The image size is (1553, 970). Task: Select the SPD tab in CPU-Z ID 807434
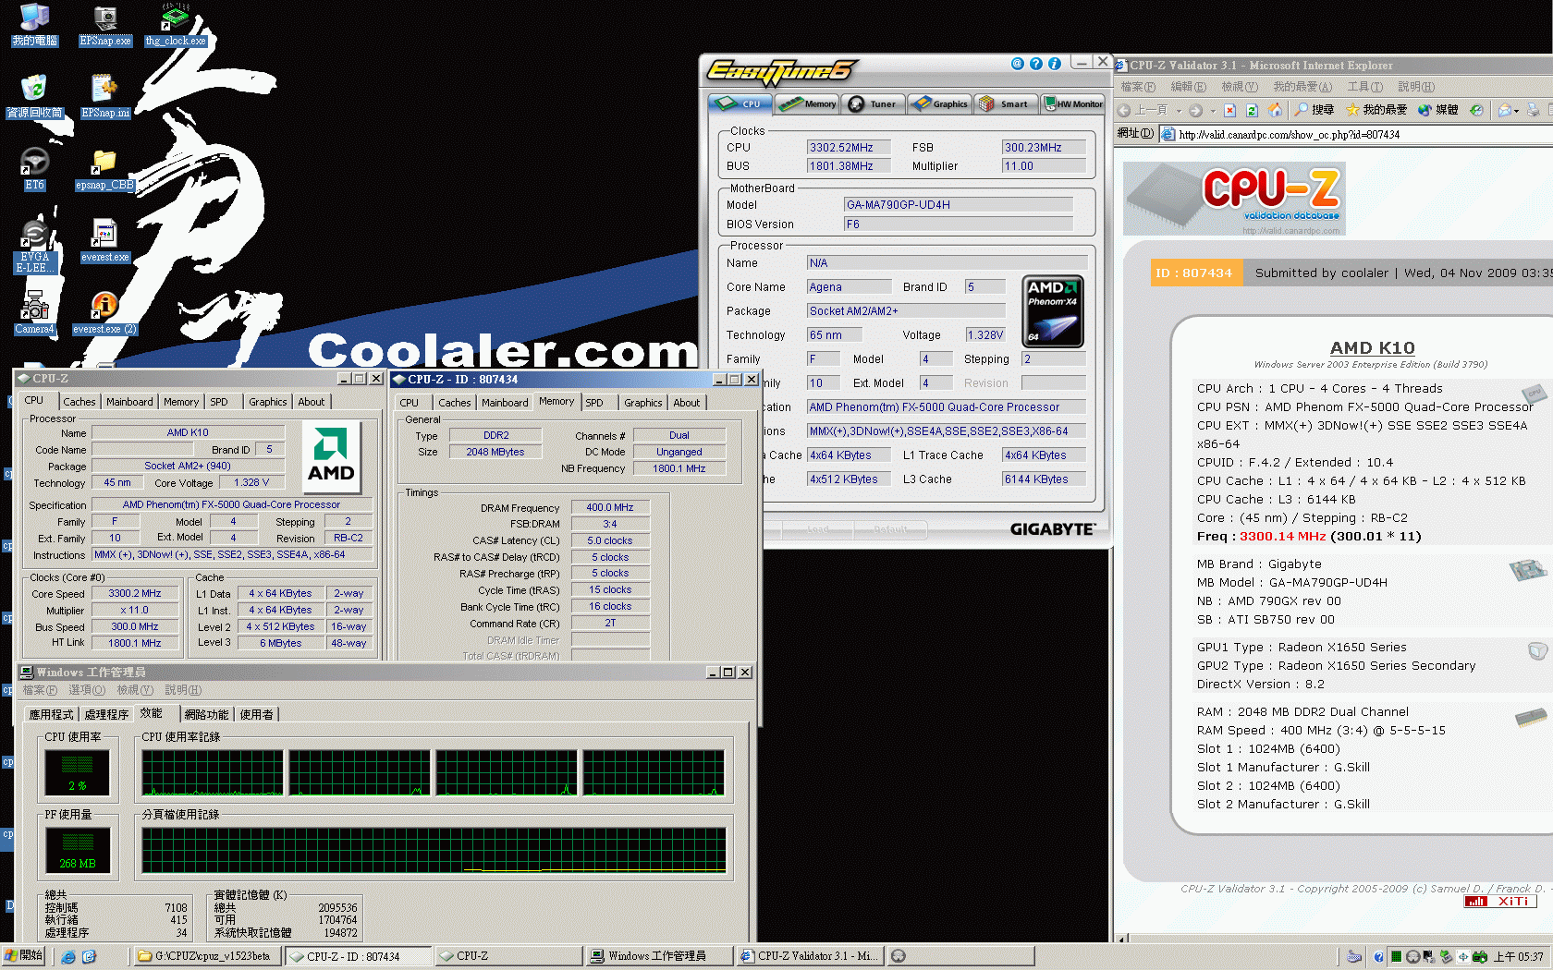point(594,403)
